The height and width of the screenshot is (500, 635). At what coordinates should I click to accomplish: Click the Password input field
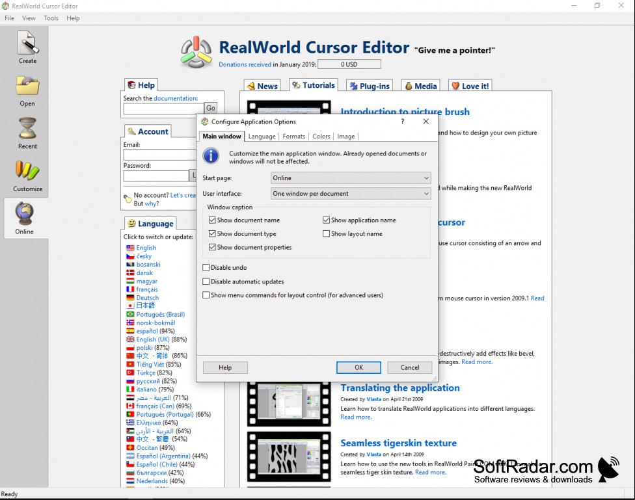point(156,176)
